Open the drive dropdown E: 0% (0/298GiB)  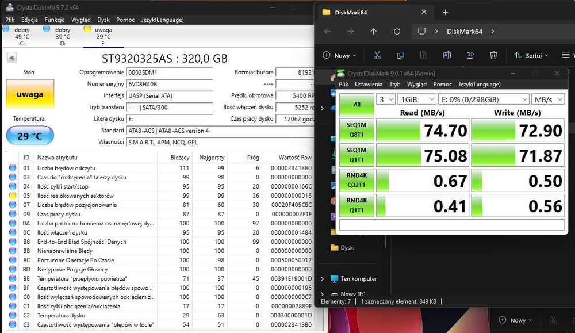(x=484, y=99)
